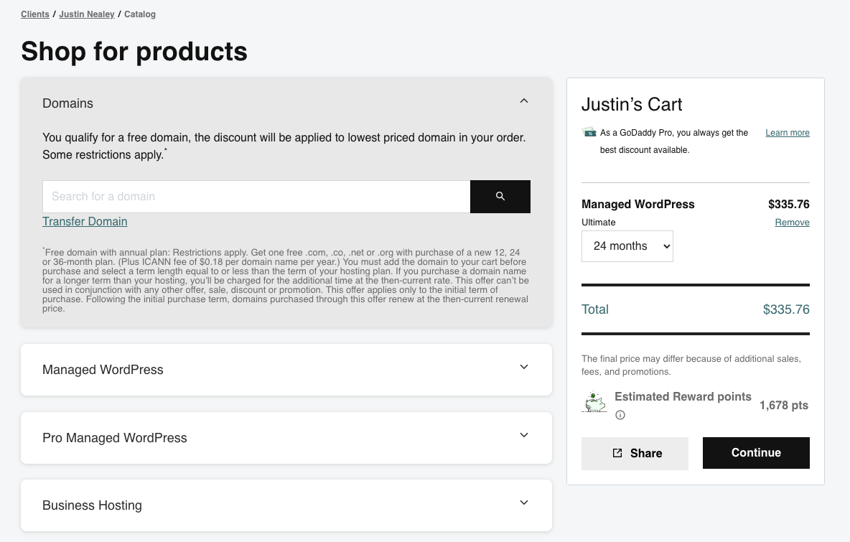Click the Catalog breadcrumb text

(140, 14)
